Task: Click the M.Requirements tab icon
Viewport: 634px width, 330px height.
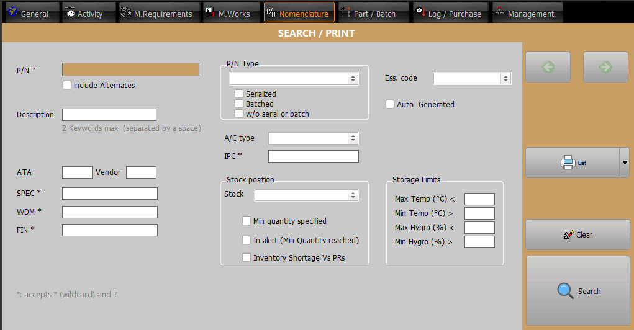Action: coord(126,12)
